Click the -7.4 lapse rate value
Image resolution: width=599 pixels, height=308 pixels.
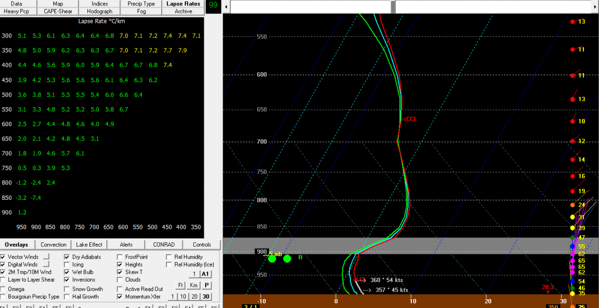click(x=36, y=197)
